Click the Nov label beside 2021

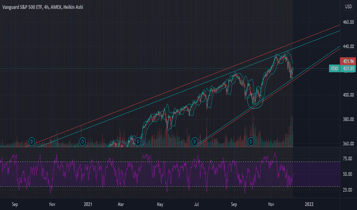(52, 204)
